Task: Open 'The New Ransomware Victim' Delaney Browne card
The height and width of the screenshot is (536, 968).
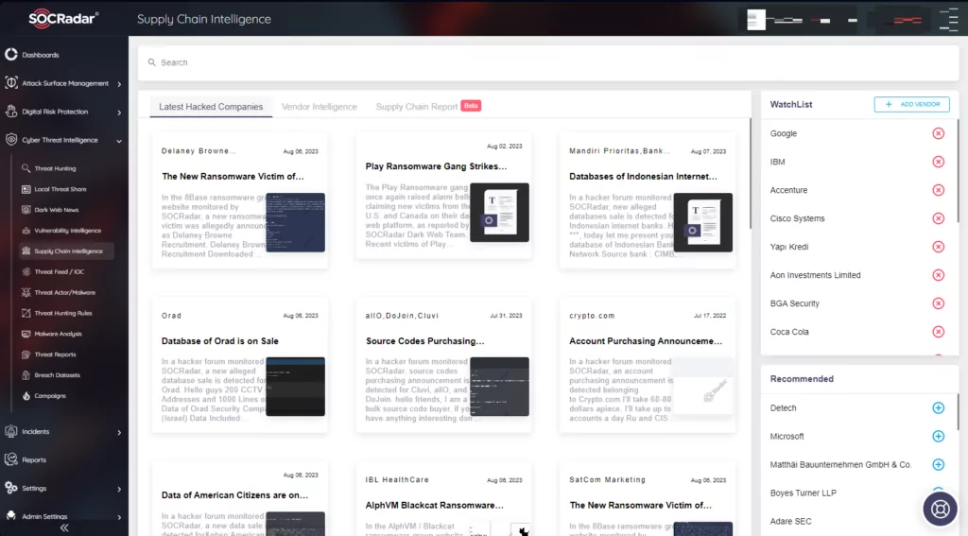Action: (240, 200)
